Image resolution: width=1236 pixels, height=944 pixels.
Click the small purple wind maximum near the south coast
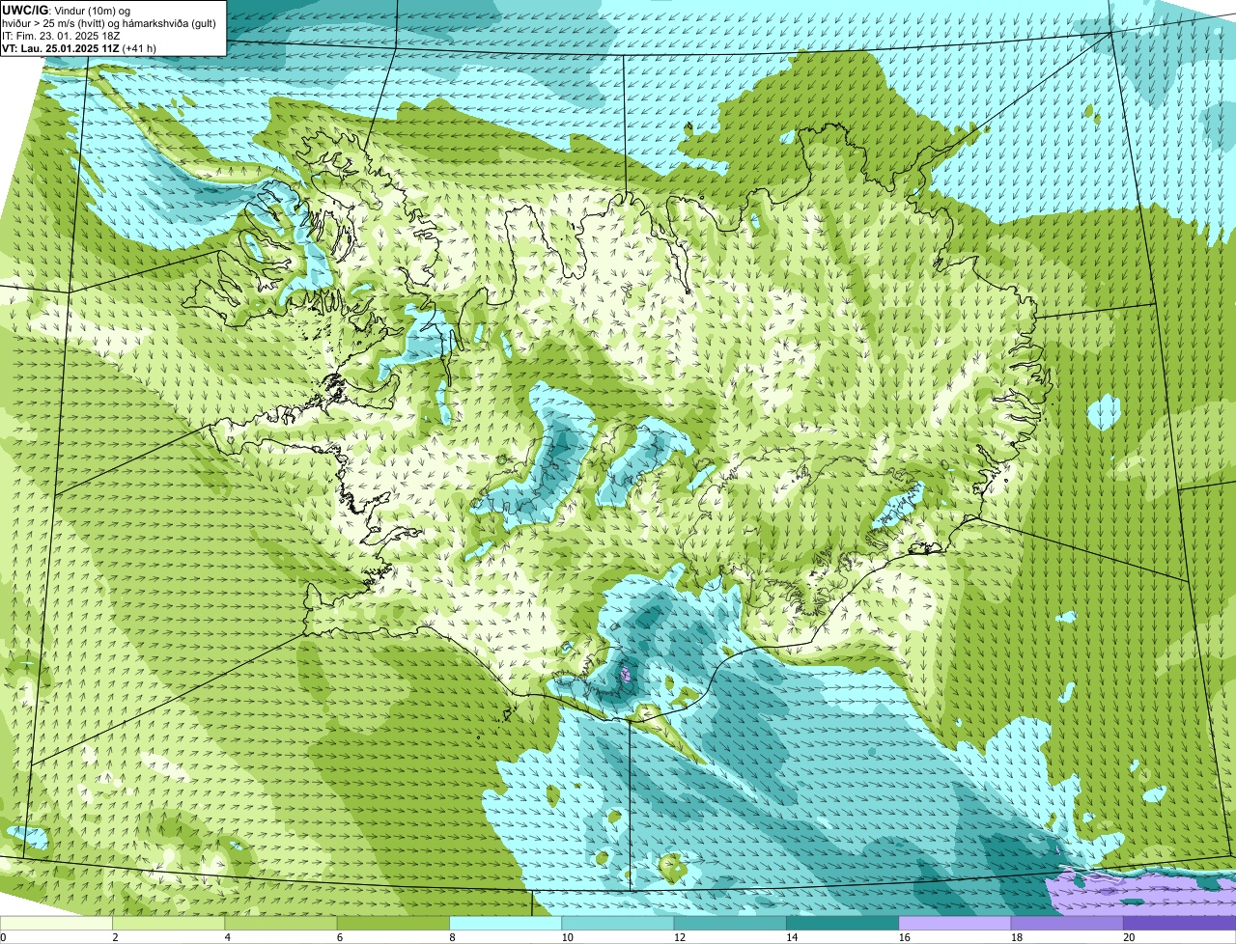click(x=625, y=674)
